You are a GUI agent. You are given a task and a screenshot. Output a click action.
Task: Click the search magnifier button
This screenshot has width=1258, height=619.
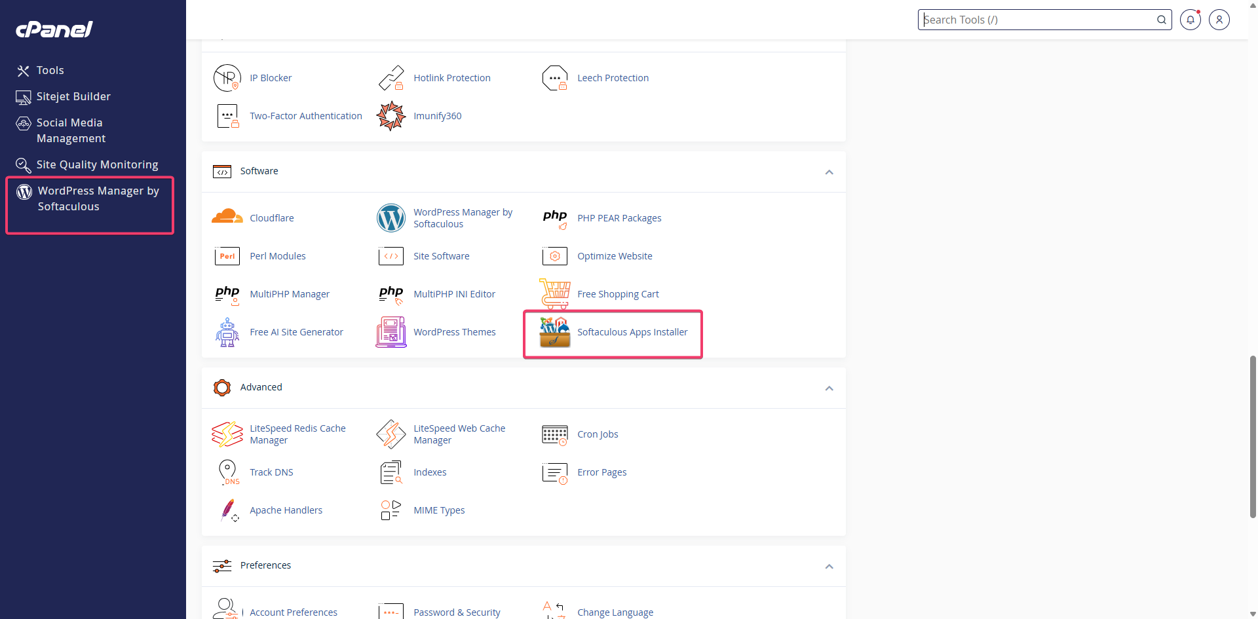(1162, 20)
